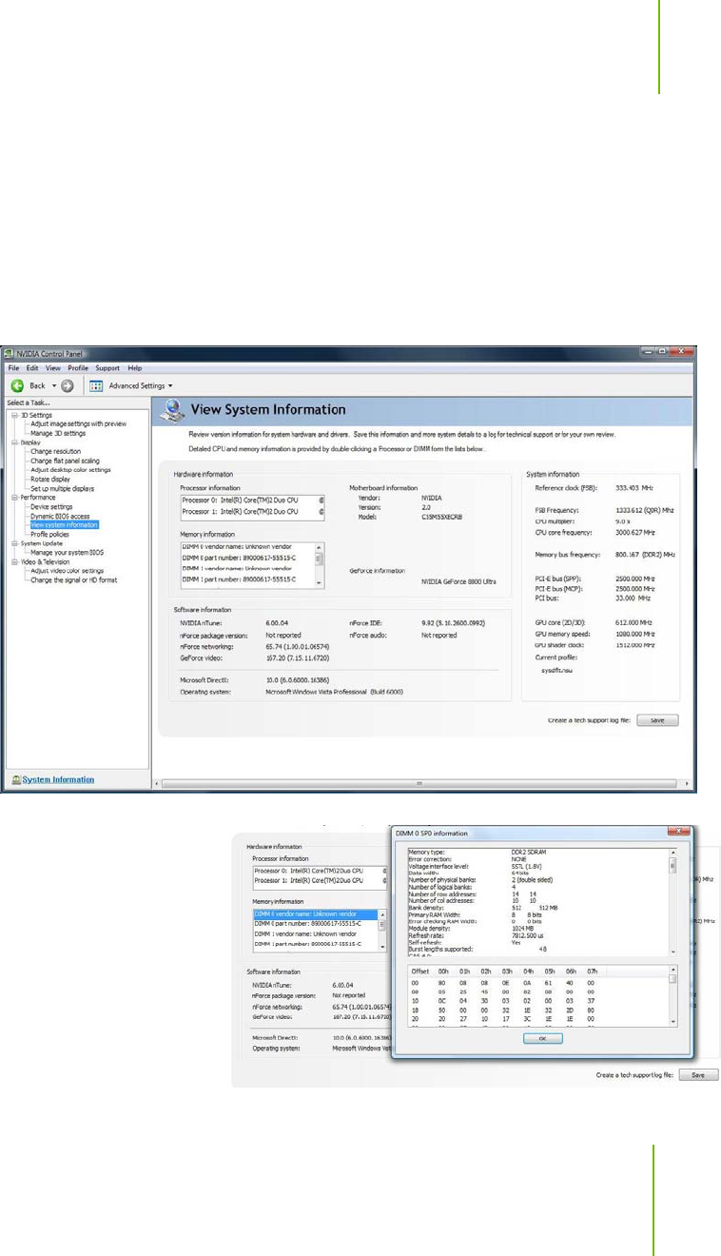Open the File menu
Viewport: 721px width, 1256px height.
[x=13, y=367]
